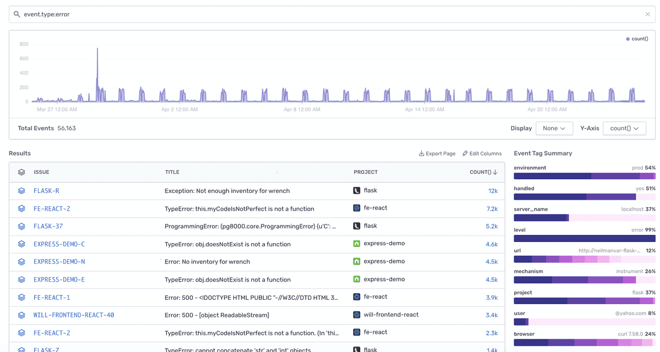The image size is (660, 352).
Task: Click Edit Columns button
Action: [482, 153]
